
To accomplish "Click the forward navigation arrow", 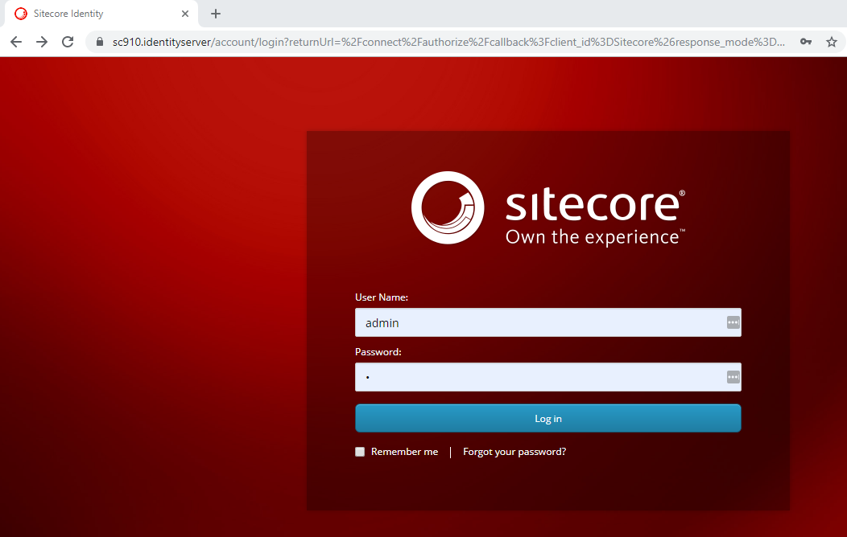I will point(42,41).
